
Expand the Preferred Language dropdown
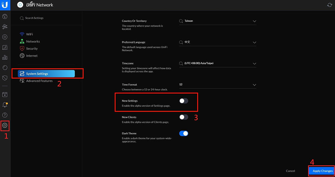(x=218, y=42)
